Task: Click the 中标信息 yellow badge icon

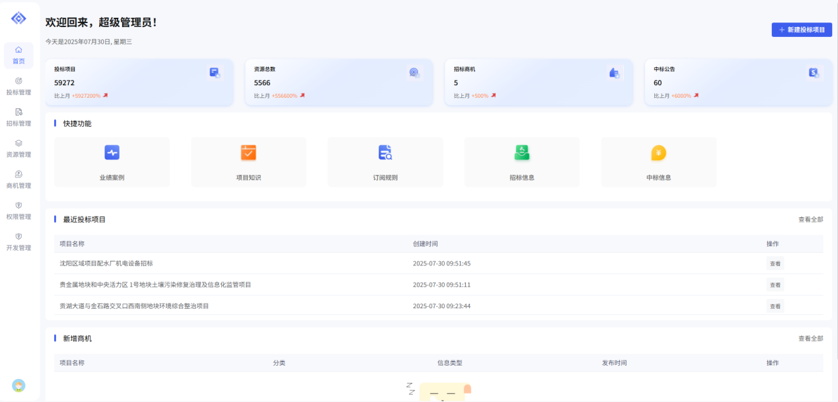Action: point(659,153)
